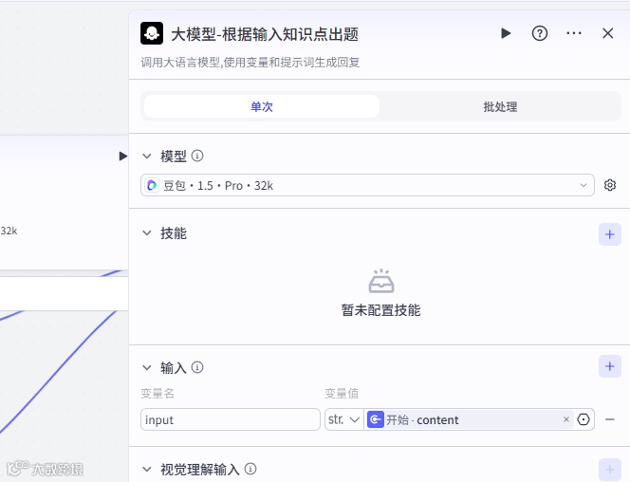
Task: Add a visual understanding input with plus
Action: [610, 470]
